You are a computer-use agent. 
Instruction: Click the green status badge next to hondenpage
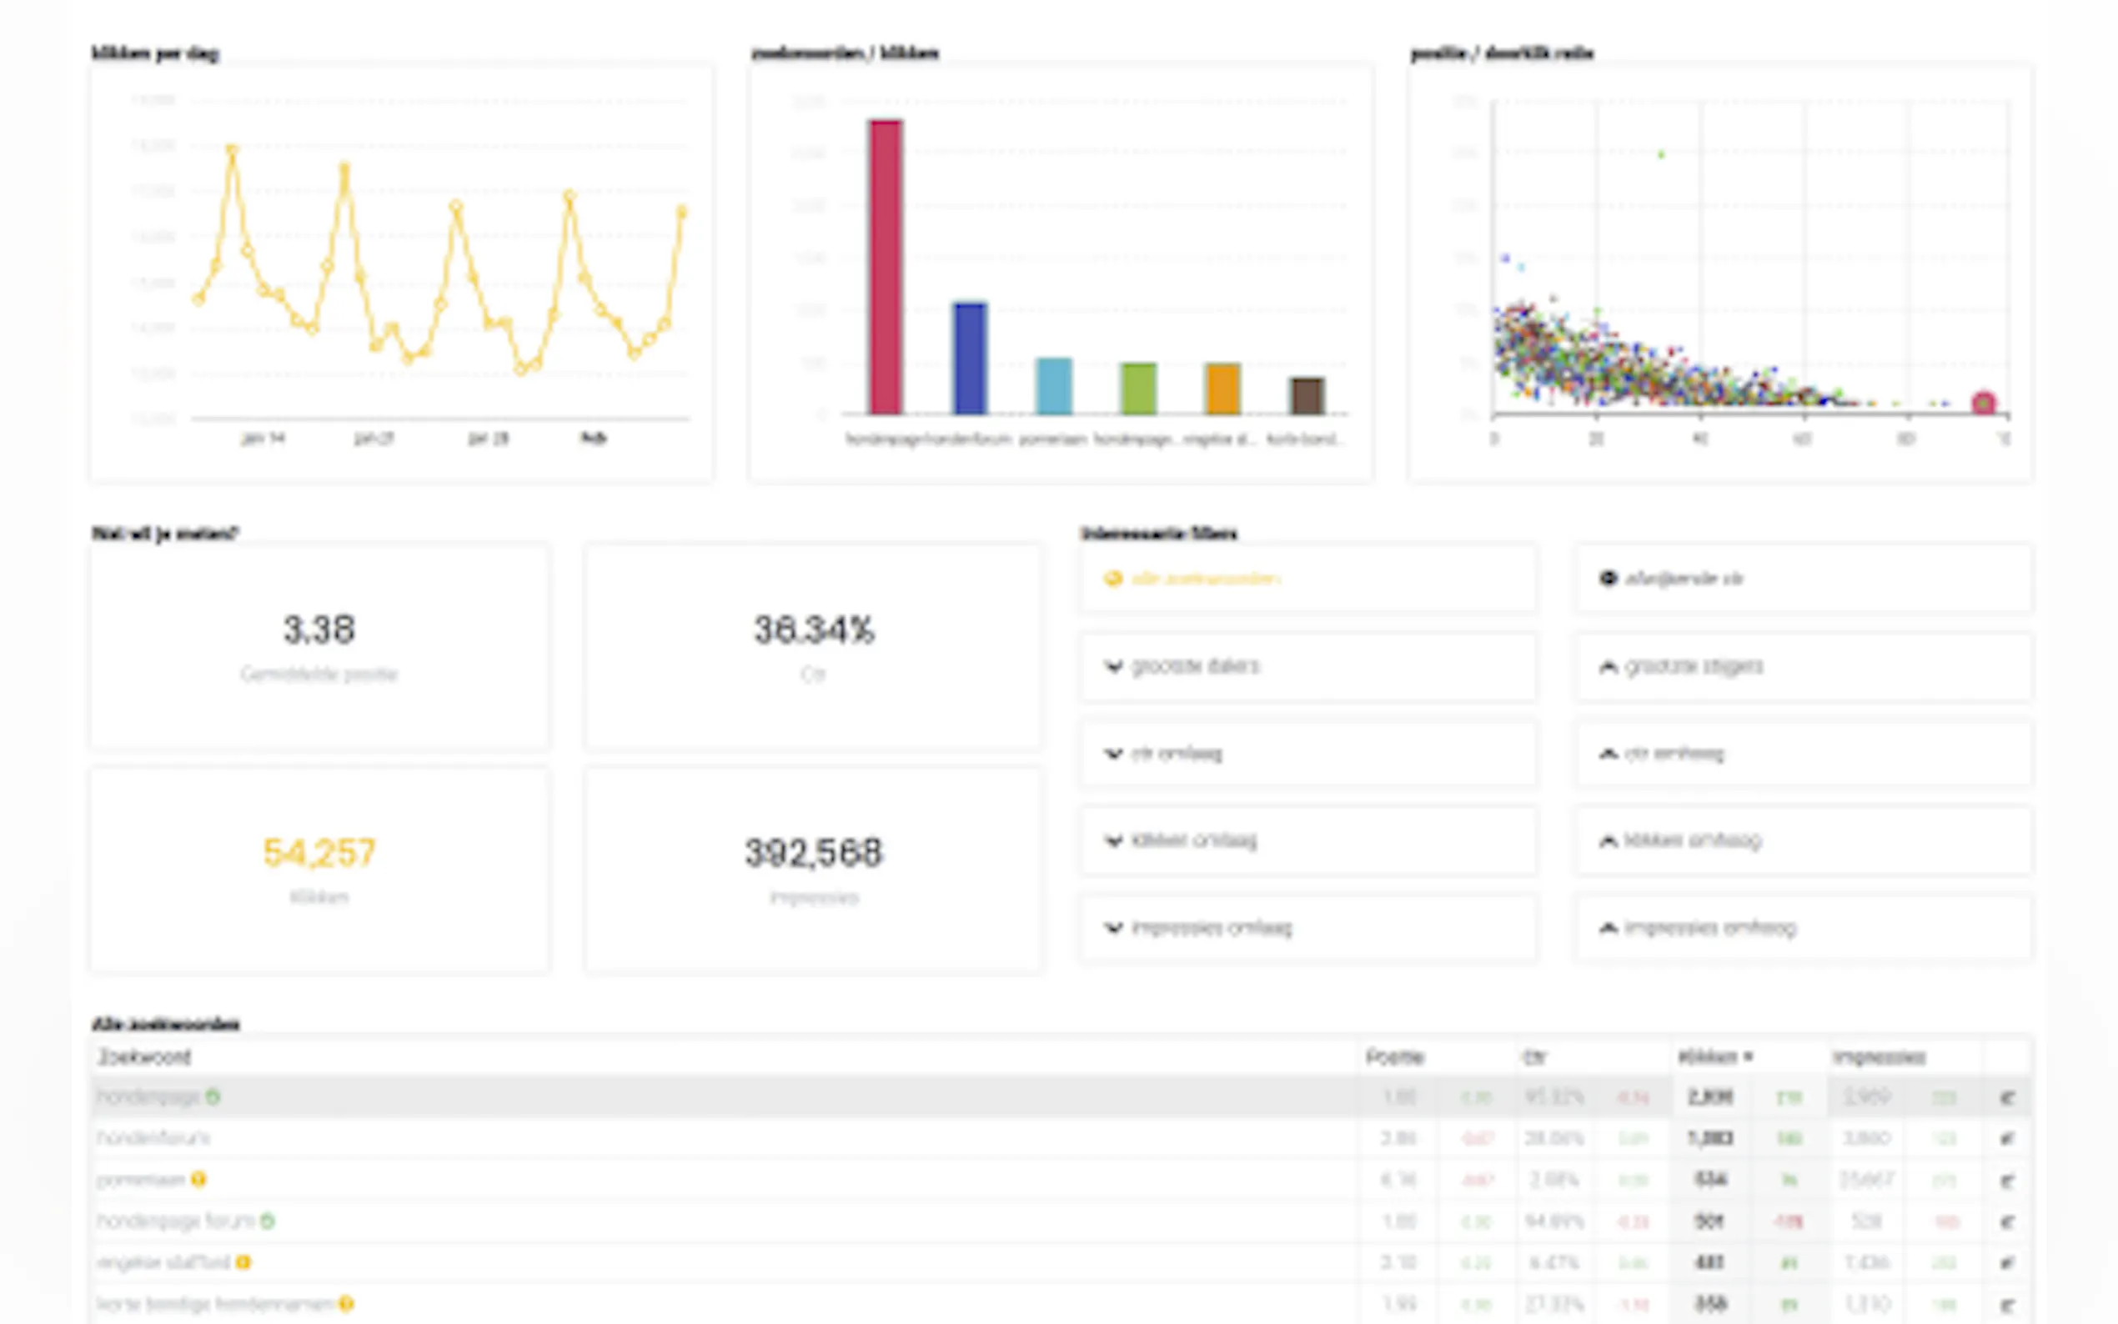pyautogui.click(x=213, y=1096)
